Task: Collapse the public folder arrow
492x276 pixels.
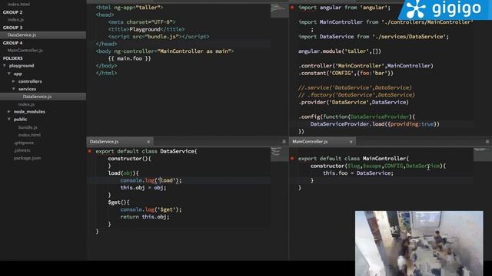Action: click(9, 120)
